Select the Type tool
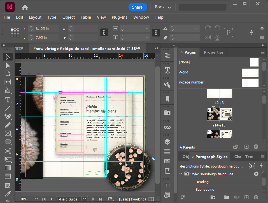 [x=8, y=100]
